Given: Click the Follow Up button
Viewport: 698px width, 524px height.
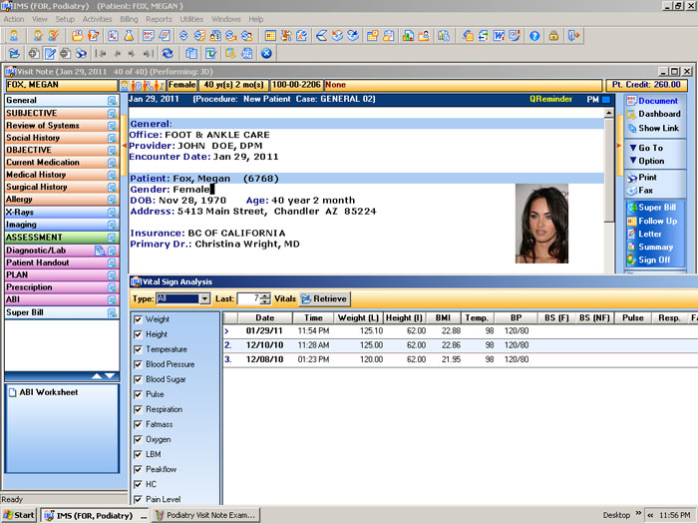Looking at the screenshot, I should click(x=652, y=221).
